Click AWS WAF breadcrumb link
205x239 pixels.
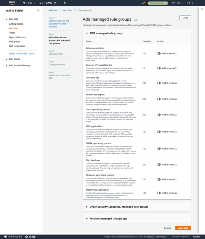53,10
